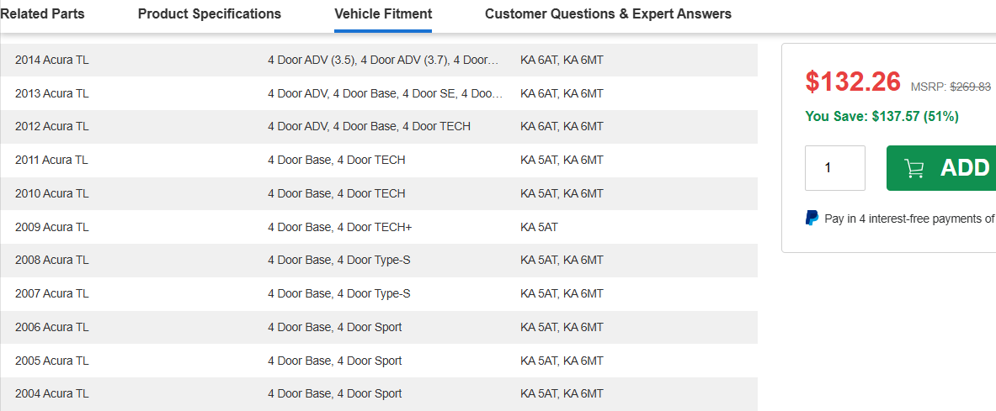Click the 2006 Acura TL row
Viewport: 996px width, 411px height.
[x=379, y=327]
